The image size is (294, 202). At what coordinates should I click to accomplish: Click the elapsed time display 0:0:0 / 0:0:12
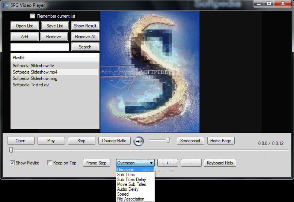[271, 143]
